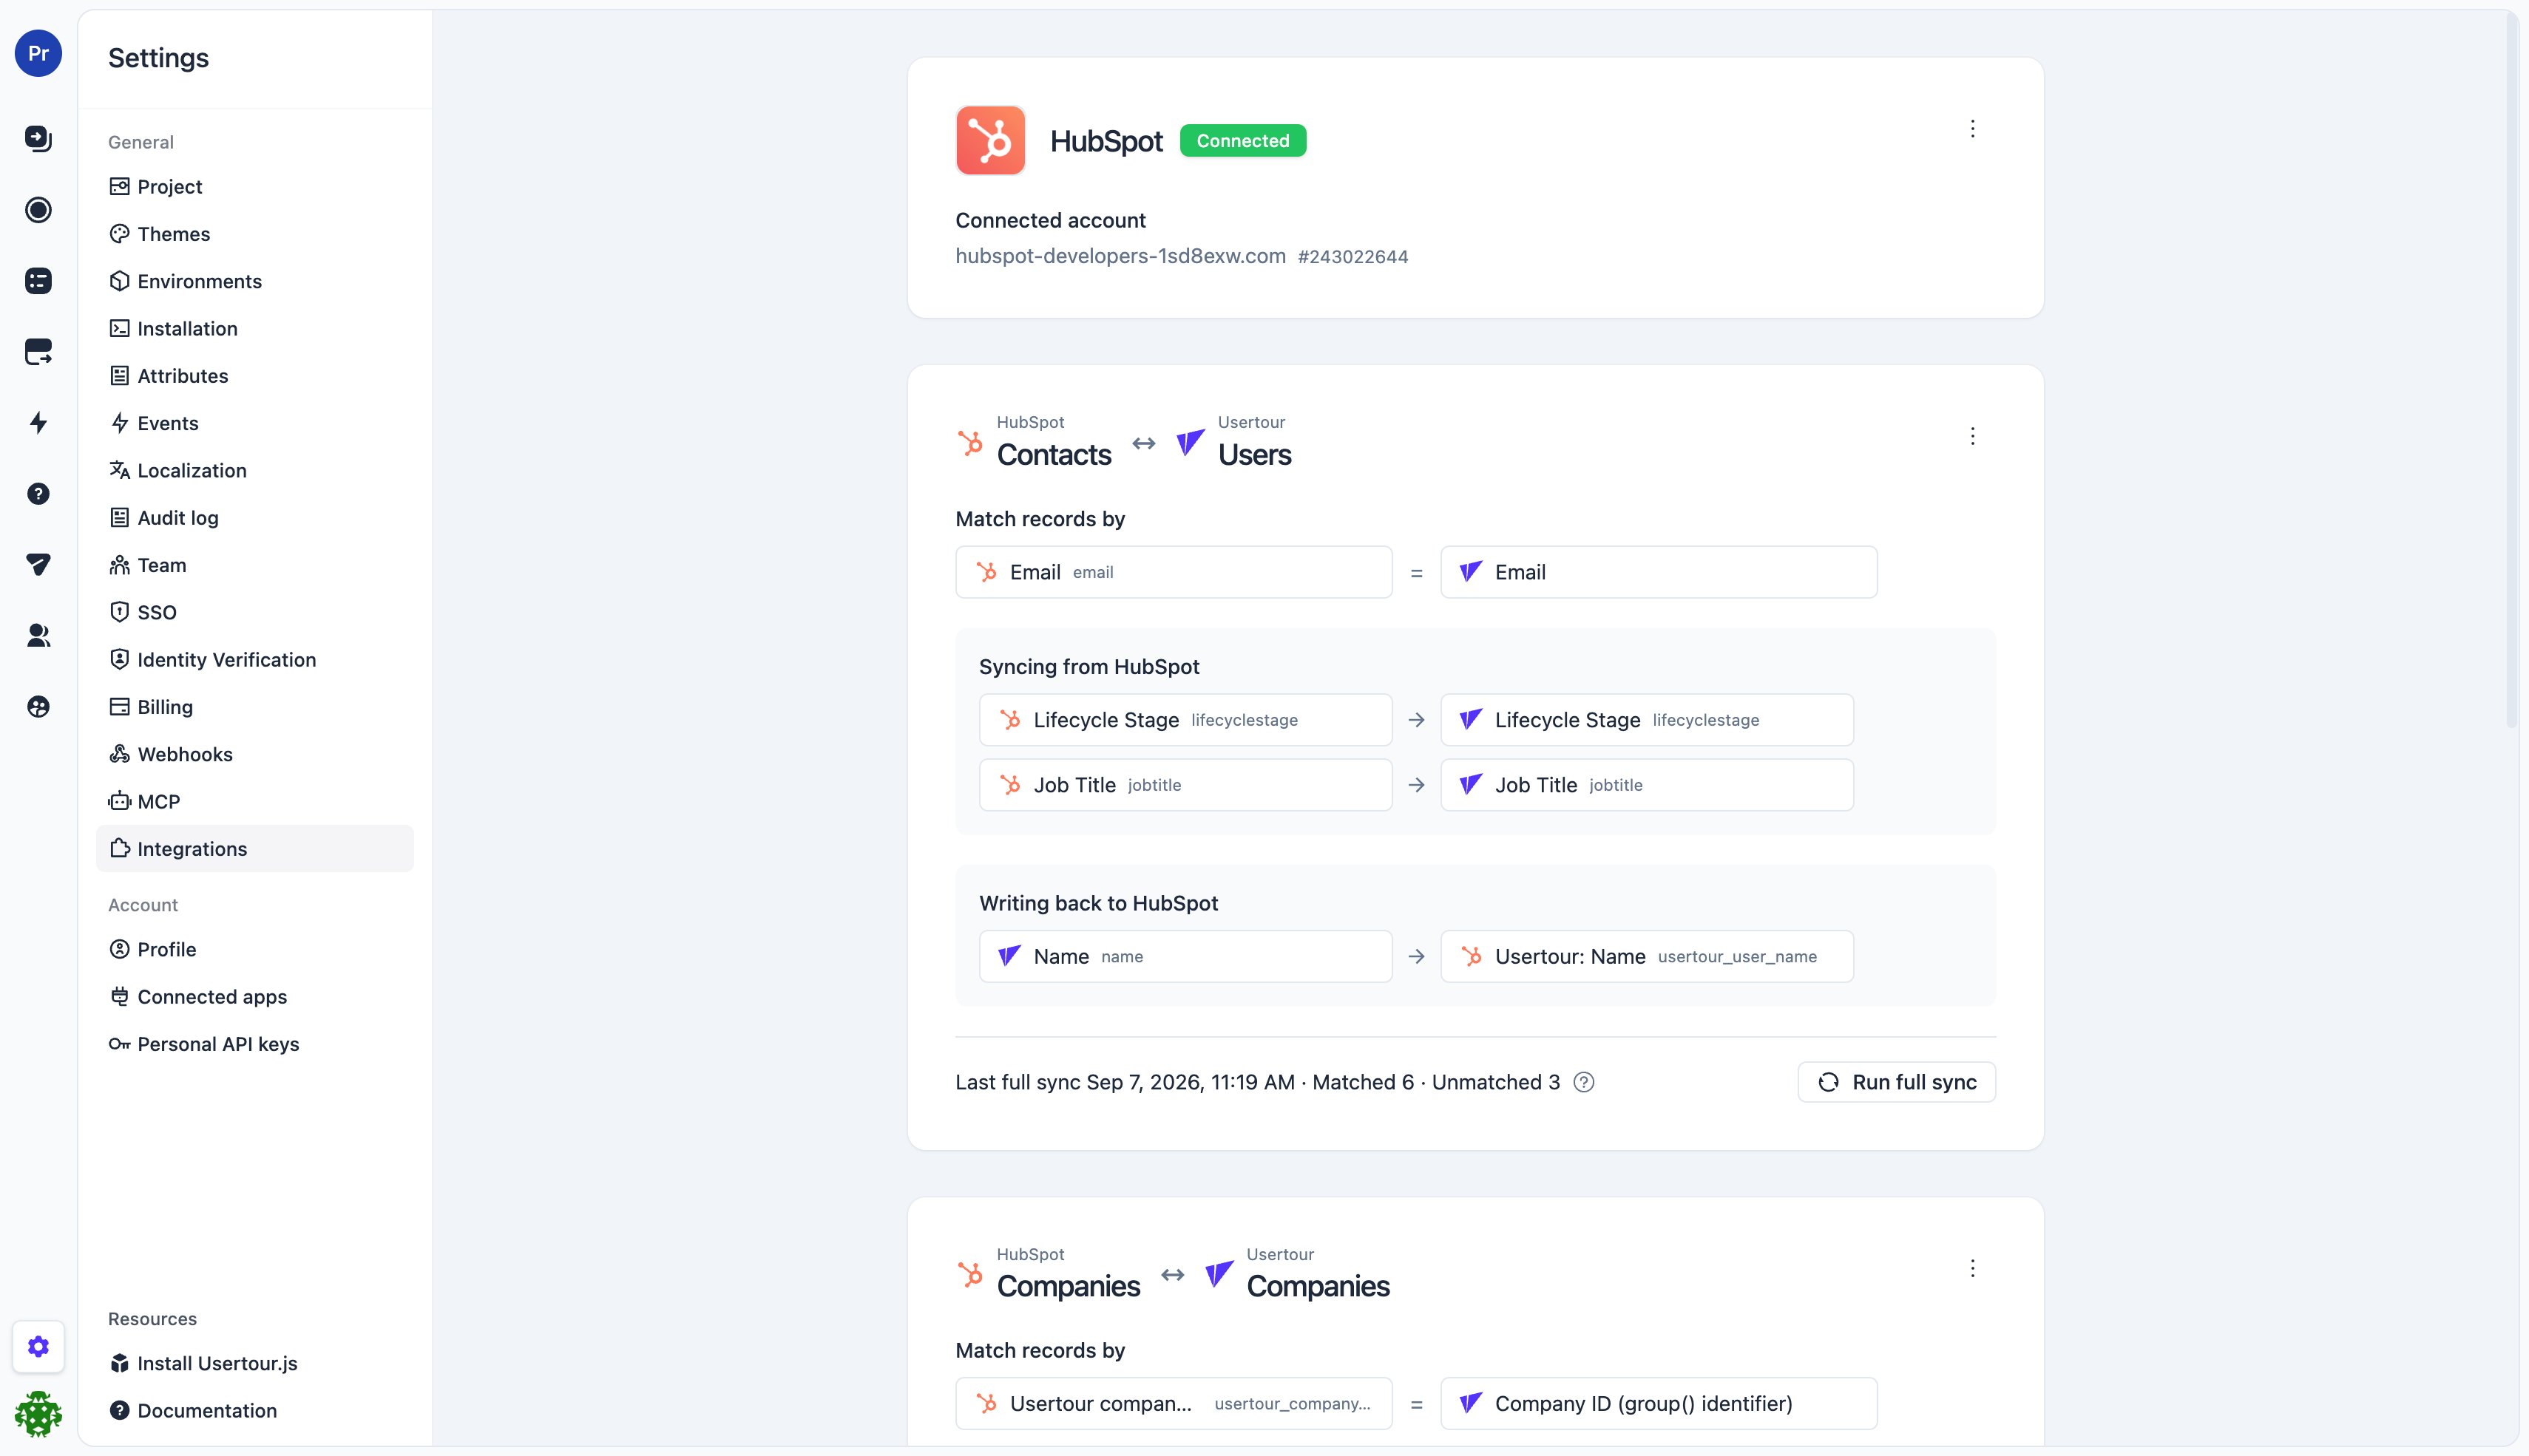
Task: Click Usertour: Name HubSpot target field
Action: click(1647, 956)
